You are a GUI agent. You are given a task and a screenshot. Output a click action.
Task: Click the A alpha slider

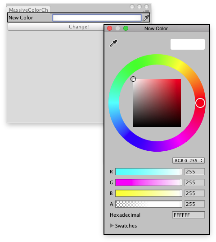[x=148, y=204]
